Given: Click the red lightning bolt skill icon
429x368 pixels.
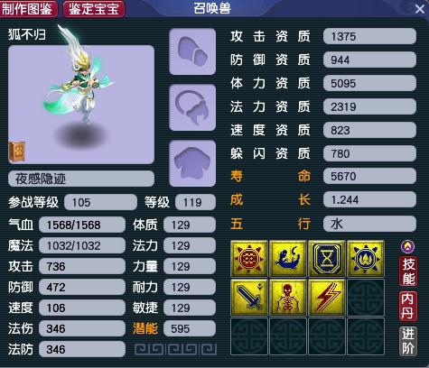Looking at the screenshot, I should (327, 298).
